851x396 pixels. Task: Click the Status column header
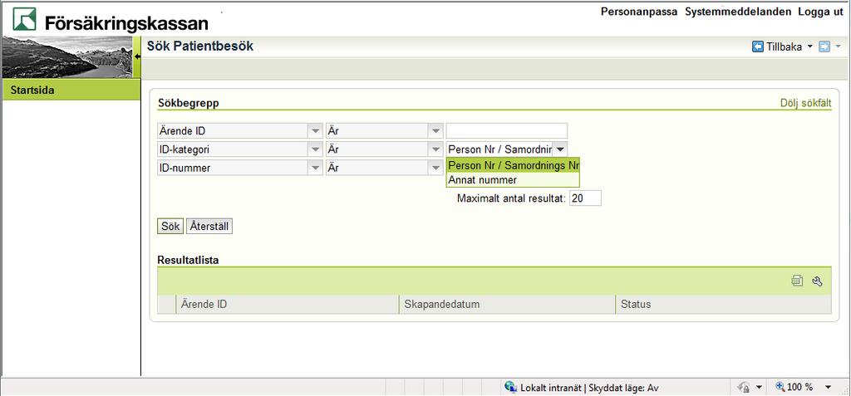(x=724, y=305)
